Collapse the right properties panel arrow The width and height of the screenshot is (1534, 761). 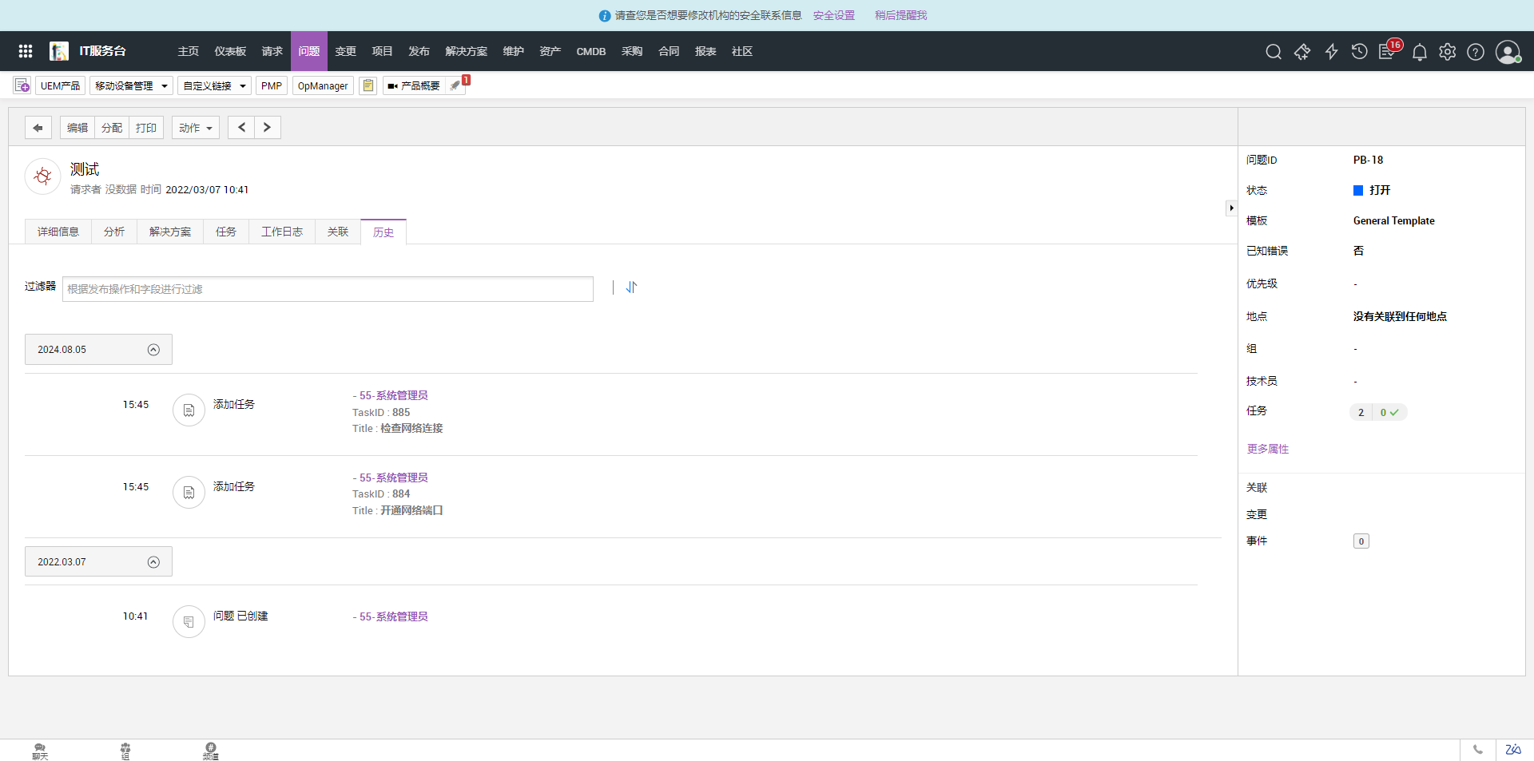tap(1231, 208)
